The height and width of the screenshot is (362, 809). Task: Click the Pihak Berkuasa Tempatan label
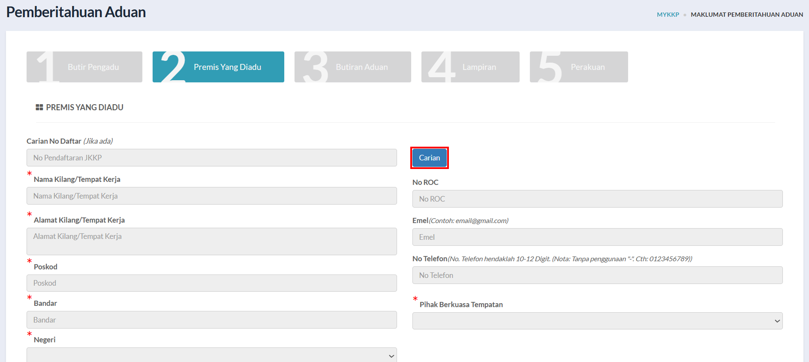tap(461, 305)
